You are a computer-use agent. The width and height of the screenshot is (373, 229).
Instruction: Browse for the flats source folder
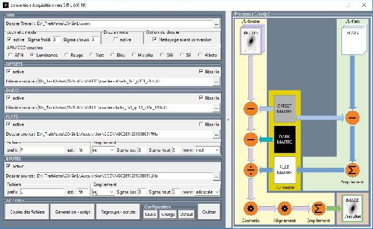click(216, 135)
